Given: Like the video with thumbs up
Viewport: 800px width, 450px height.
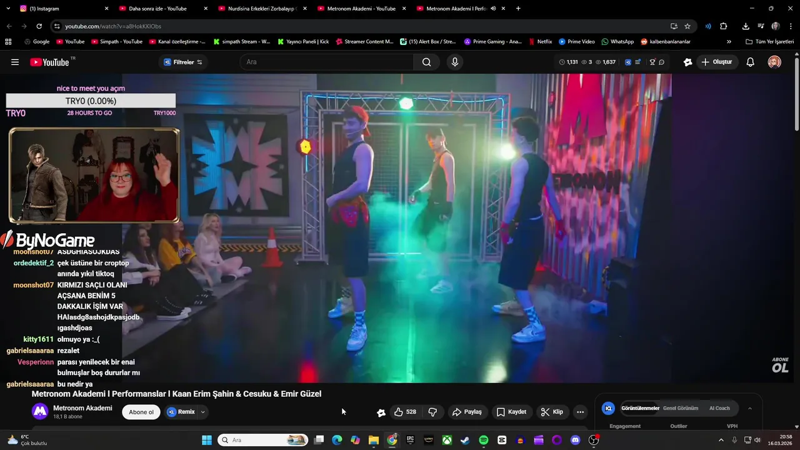Looking at the screenshot, I should (x=405, y=412).
